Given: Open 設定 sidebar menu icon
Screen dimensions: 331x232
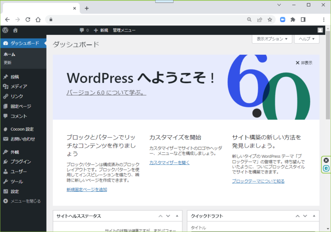Looking at the screenshot, I should (x=6, y=191).
